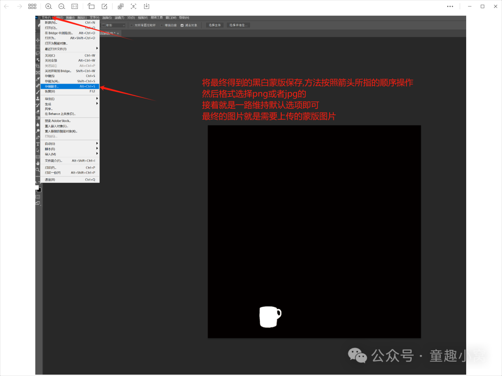This screenshot has height=376, width=502.
Task: Expand the 导出(E) submenu
Action: click(70, 99)
